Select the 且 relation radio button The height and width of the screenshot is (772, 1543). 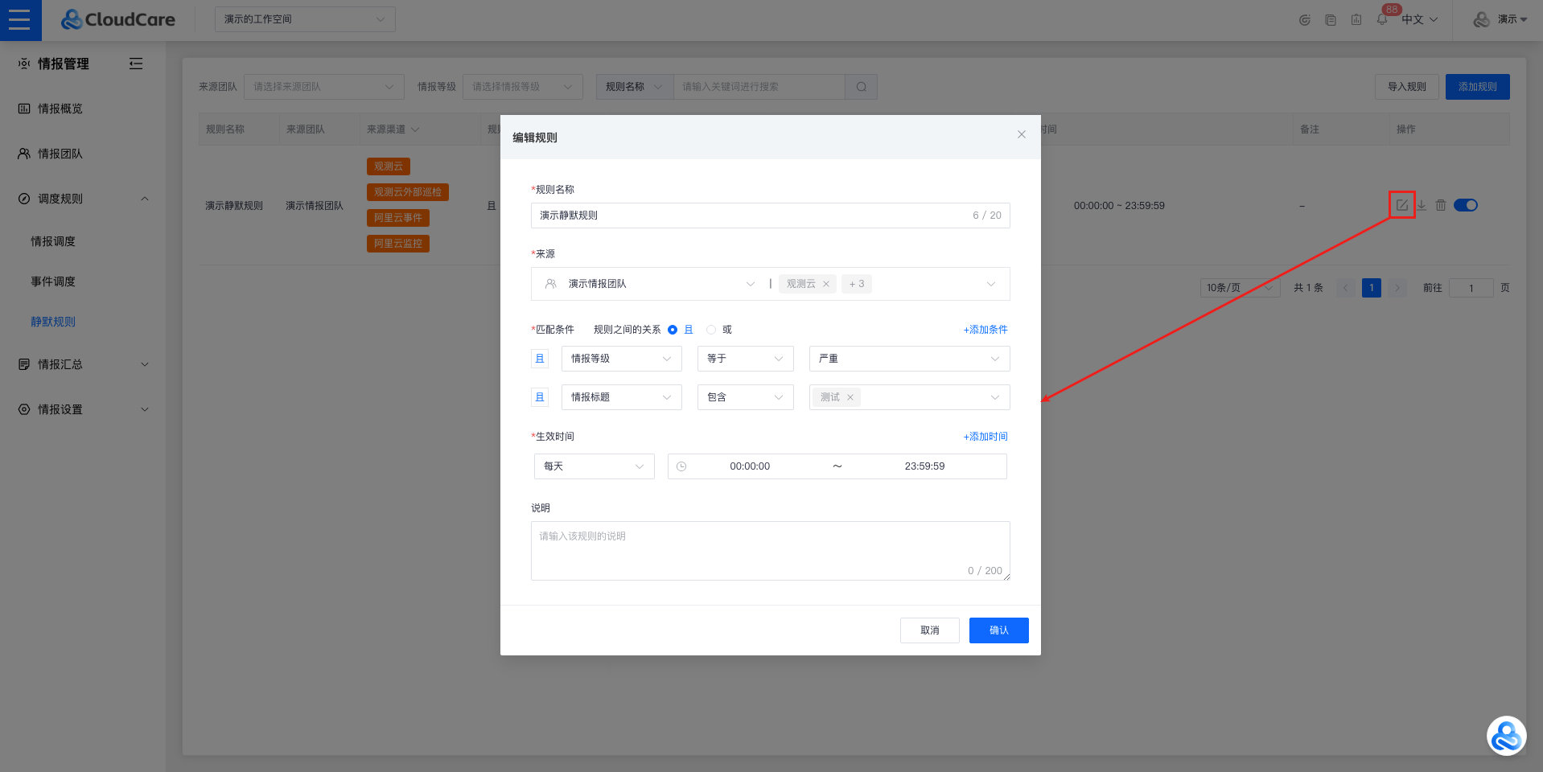673,330
